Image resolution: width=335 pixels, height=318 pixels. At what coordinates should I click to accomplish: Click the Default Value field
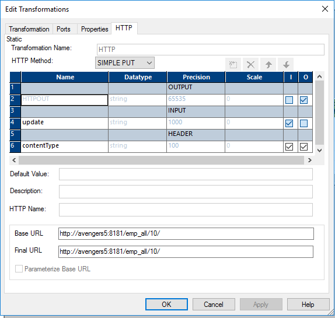pos(186,174)
